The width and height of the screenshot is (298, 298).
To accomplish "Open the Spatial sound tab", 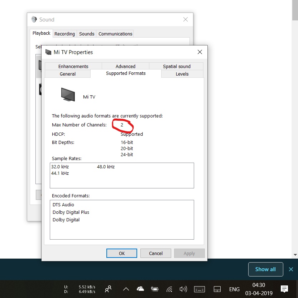I will [x=177, y=66].
